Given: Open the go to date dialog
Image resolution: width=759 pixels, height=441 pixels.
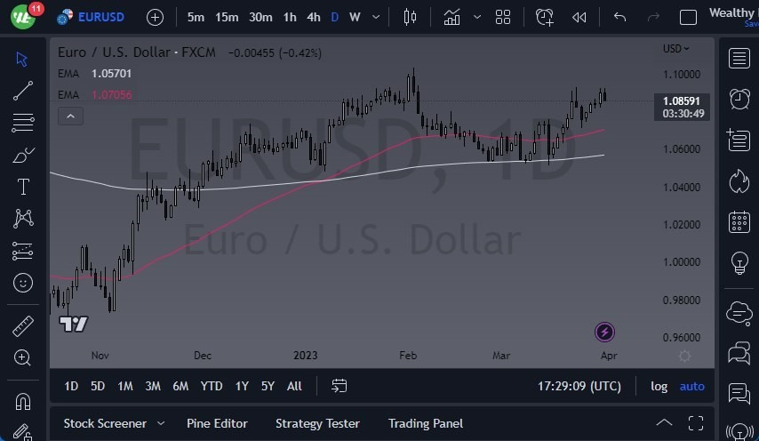Looking at the screenshot, I should click(x=339, y=386).
